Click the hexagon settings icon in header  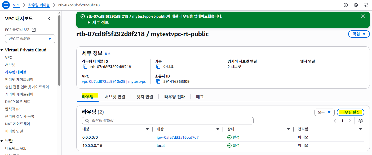coord(356,5)
